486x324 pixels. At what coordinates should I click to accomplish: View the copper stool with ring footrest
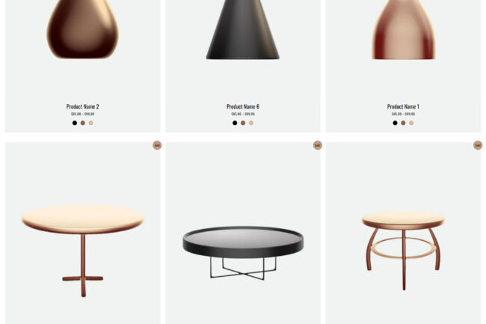pyautogui.click(x=403, y=251)
